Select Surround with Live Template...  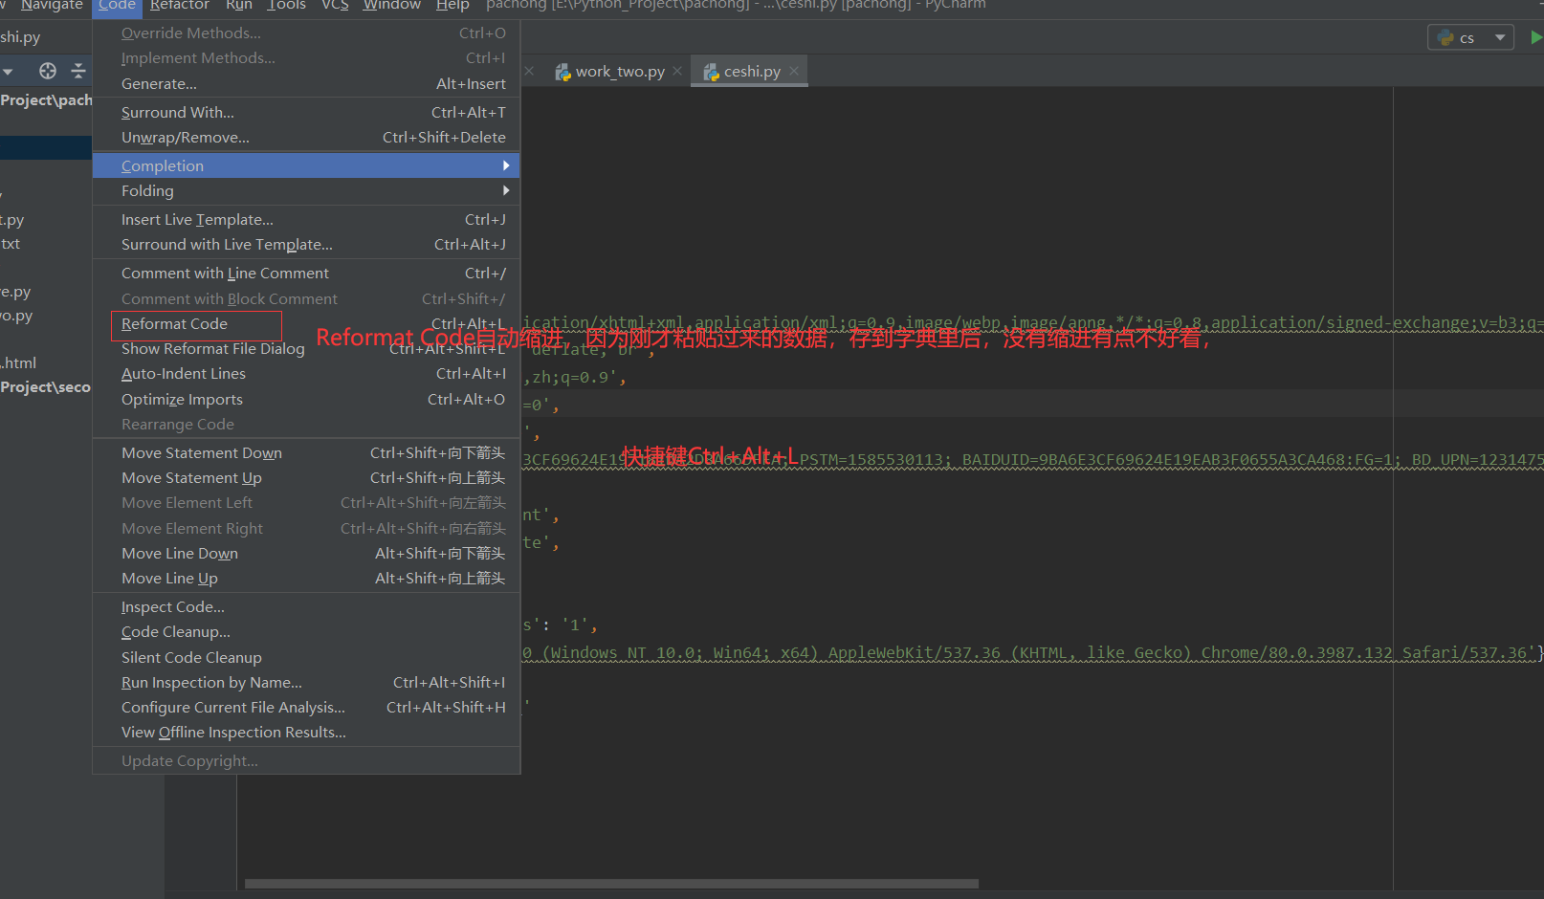click(306, 245)
